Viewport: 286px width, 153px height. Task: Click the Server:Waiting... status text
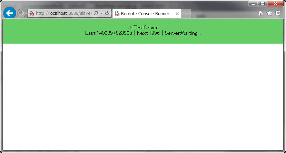pyautogui.click(x=183, y=33)
